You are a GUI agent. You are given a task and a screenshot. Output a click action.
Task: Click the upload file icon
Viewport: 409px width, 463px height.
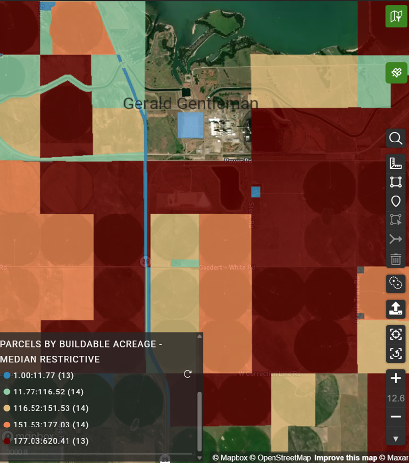point(396,309)
